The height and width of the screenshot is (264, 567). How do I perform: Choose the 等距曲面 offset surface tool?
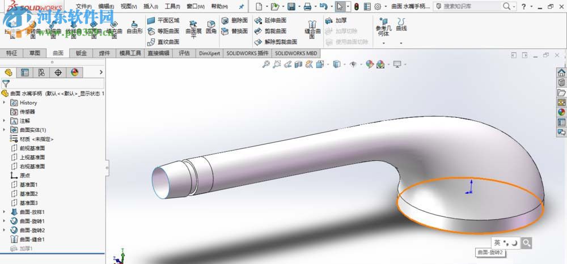(163, 31)
